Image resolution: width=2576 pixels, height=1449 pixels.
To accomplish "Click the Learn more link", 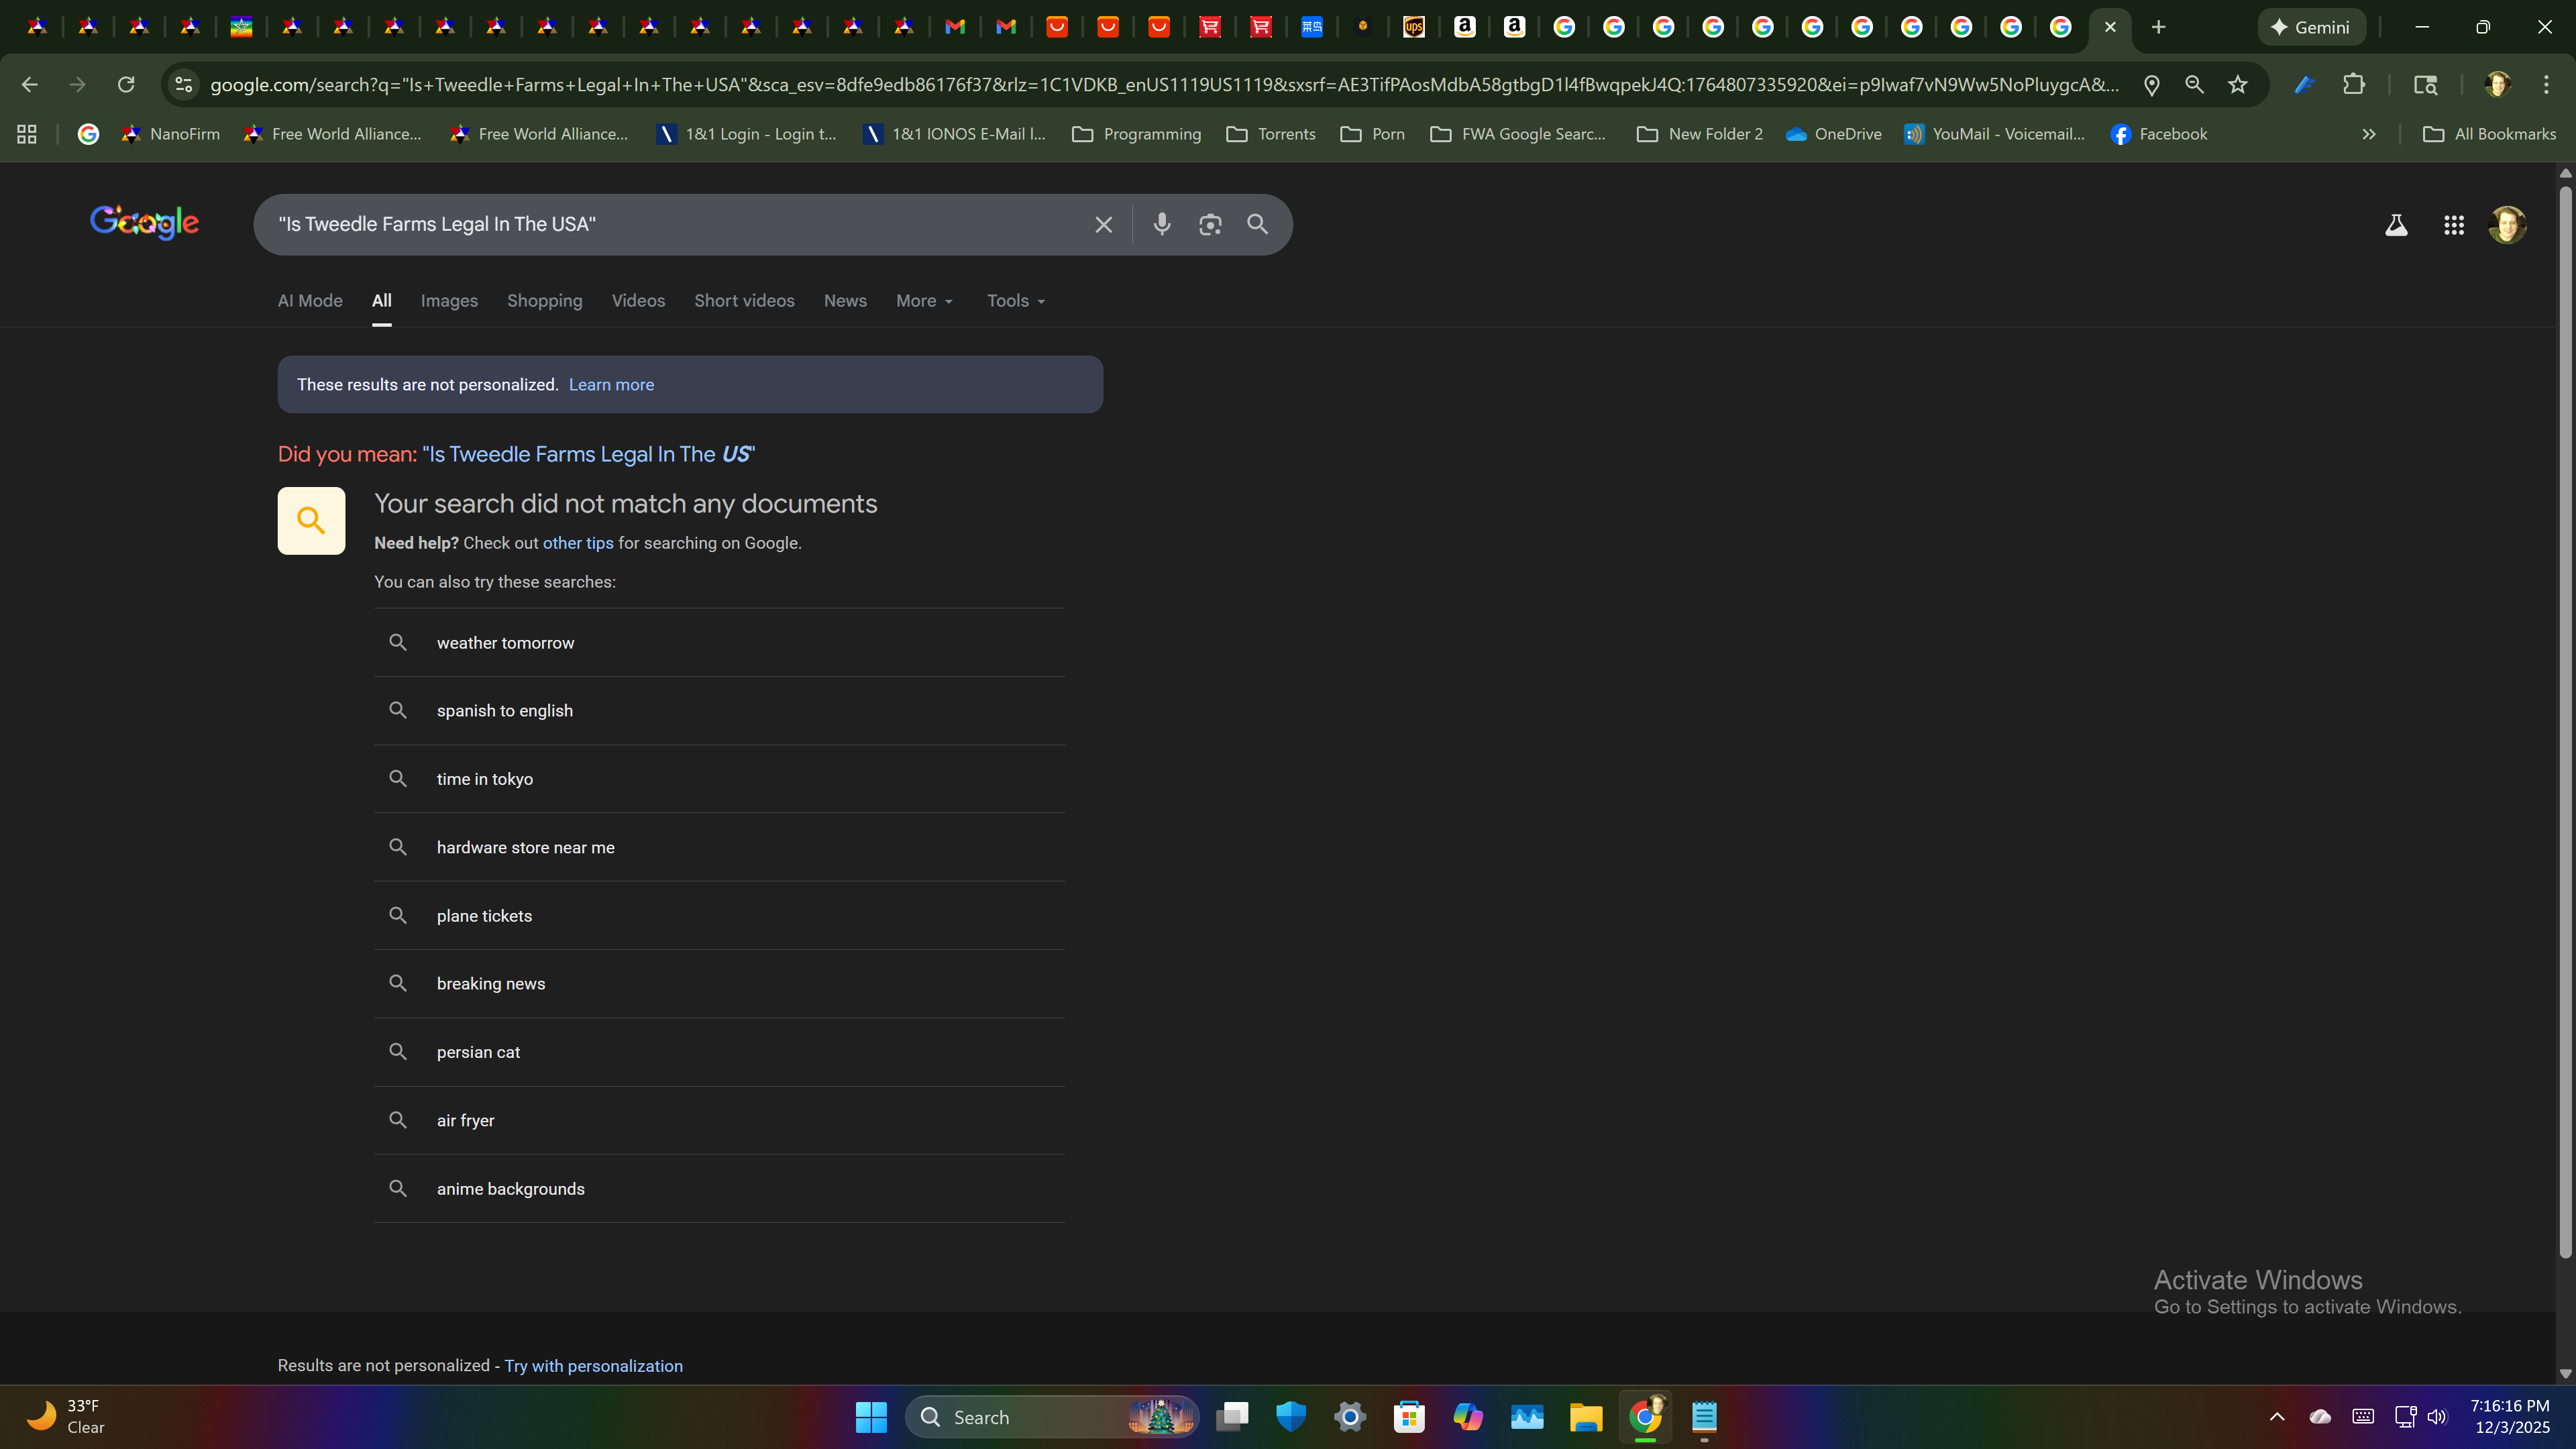I will coord(611,385).
